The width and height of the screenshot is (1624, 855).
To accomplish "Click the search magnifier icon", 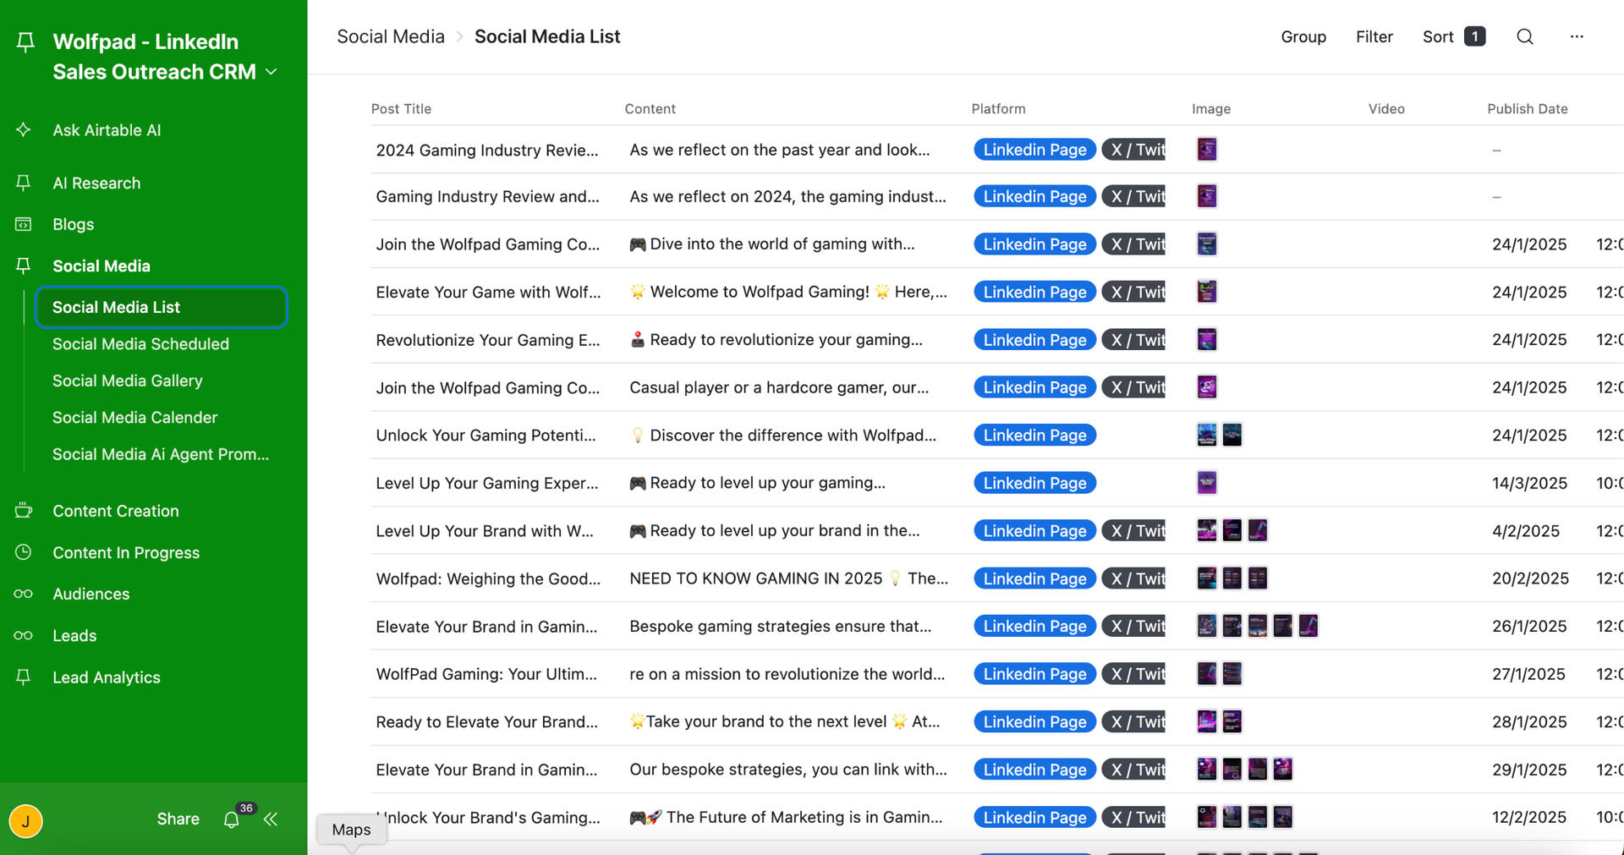I will 1524,36.
